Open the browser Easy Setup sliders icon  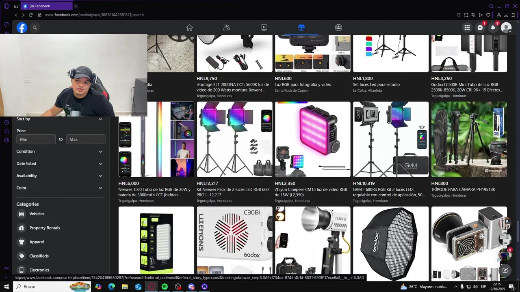click(x=514, y=15)
